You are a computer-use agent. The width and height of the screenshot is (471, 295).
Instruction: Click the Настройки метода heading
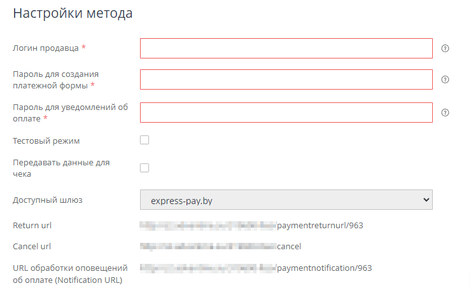(73, 14)
